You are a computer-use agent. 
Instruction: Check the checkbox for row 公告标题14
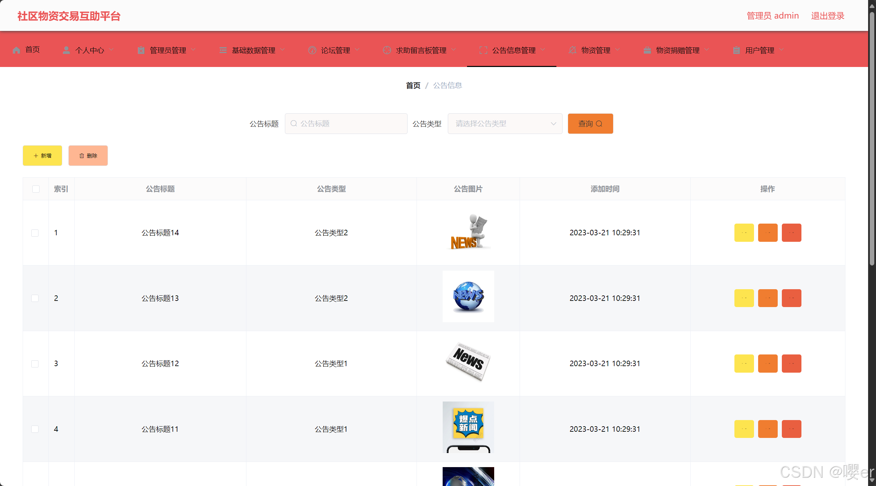click(35, 233)
